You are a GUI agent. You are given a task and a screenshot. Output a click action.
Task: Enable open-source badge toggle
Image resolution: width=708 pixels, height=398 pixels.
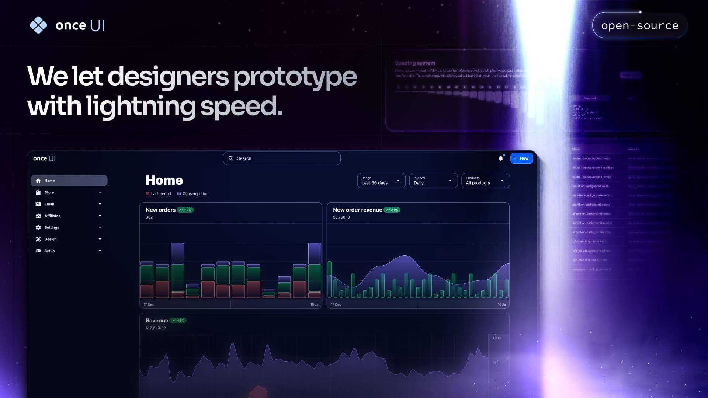639,25
